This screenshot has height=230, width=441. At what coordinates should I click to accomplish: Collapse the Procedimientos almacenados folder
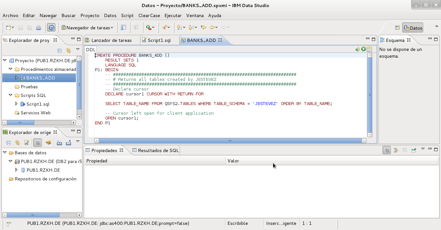tap(11, 69)
